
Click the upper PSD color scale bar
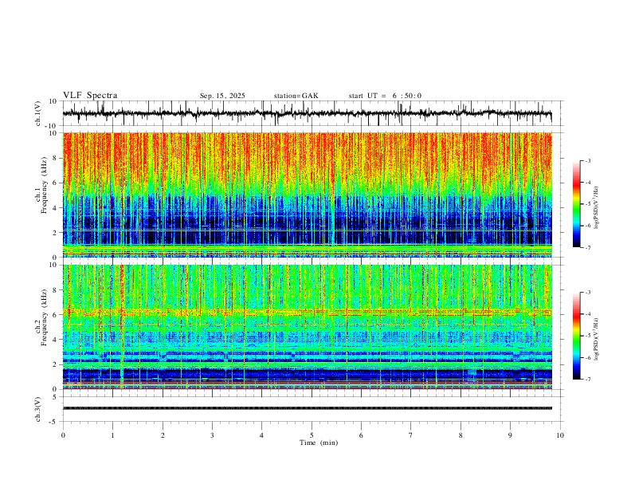576,204
